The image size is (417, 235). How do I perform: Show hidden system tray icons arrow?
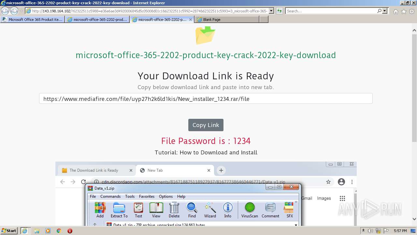click(x=364, y=231)
